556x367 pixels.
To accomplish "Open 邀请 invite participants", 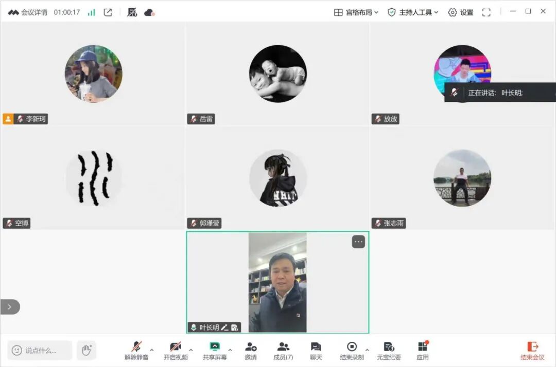I will click(x=251, y=351).
